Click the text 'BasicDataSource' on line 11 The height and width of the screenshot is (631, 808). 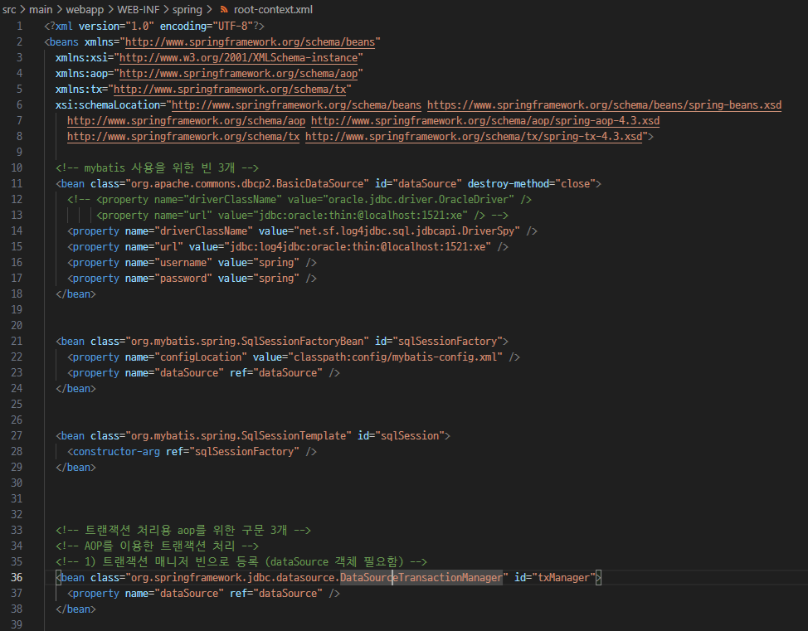[319, 184]
